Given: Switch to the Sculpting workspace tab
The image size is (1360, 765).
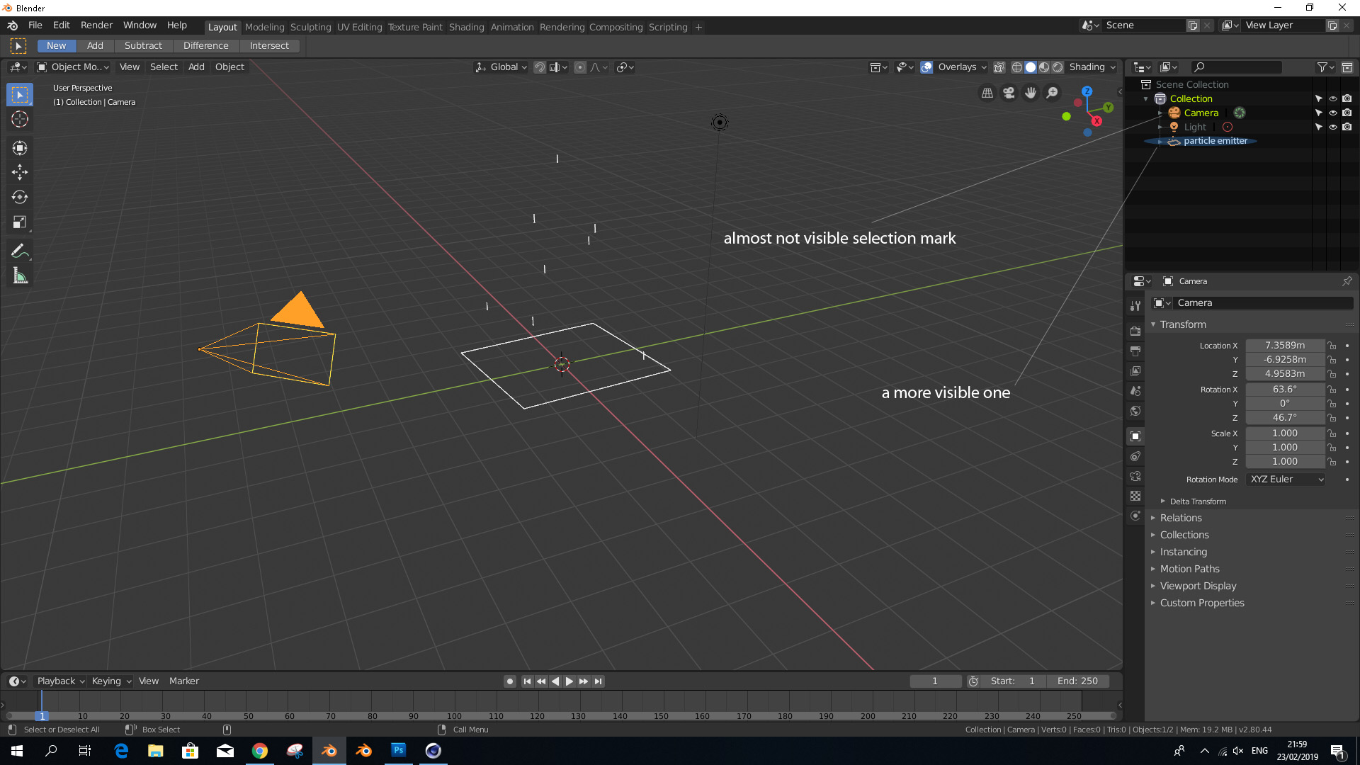Looking at the screenshot, I should [x=310, y=27].
